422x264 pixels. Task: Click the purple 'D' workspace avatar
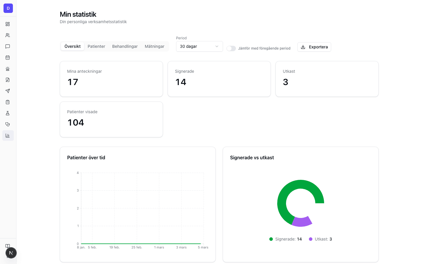pyautogui.click(x=8, y=8)
